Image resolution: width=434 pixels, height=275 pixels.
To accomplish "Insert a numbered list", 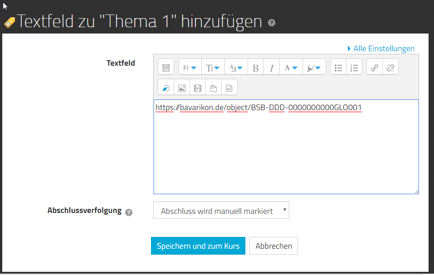I will (354, 68).
